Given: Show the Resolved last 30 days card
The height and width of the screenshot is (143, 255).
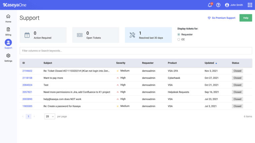Looking at the screenshot, I should point(148,35).
